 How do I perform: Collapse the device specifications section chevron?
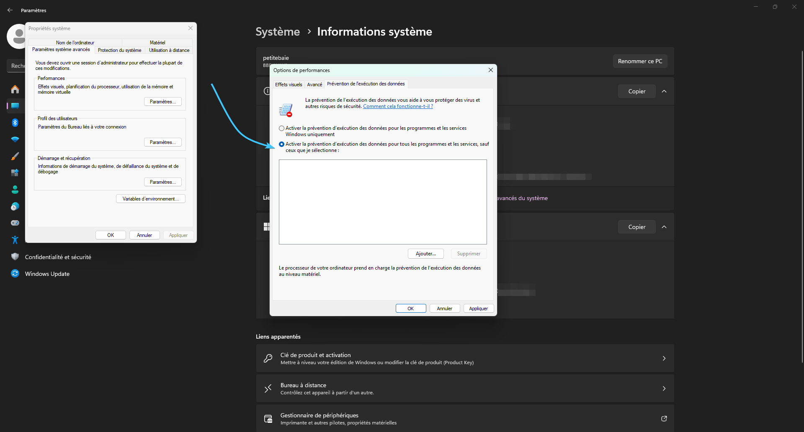click(x=664, y=91)
